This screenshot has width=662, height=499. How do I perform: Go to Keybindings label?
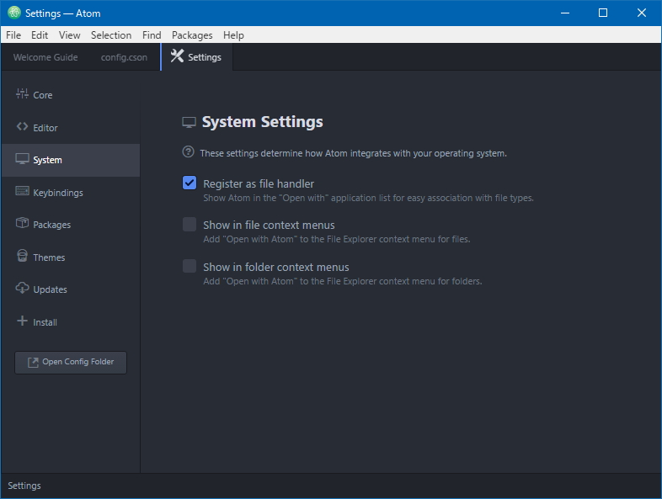58,193
